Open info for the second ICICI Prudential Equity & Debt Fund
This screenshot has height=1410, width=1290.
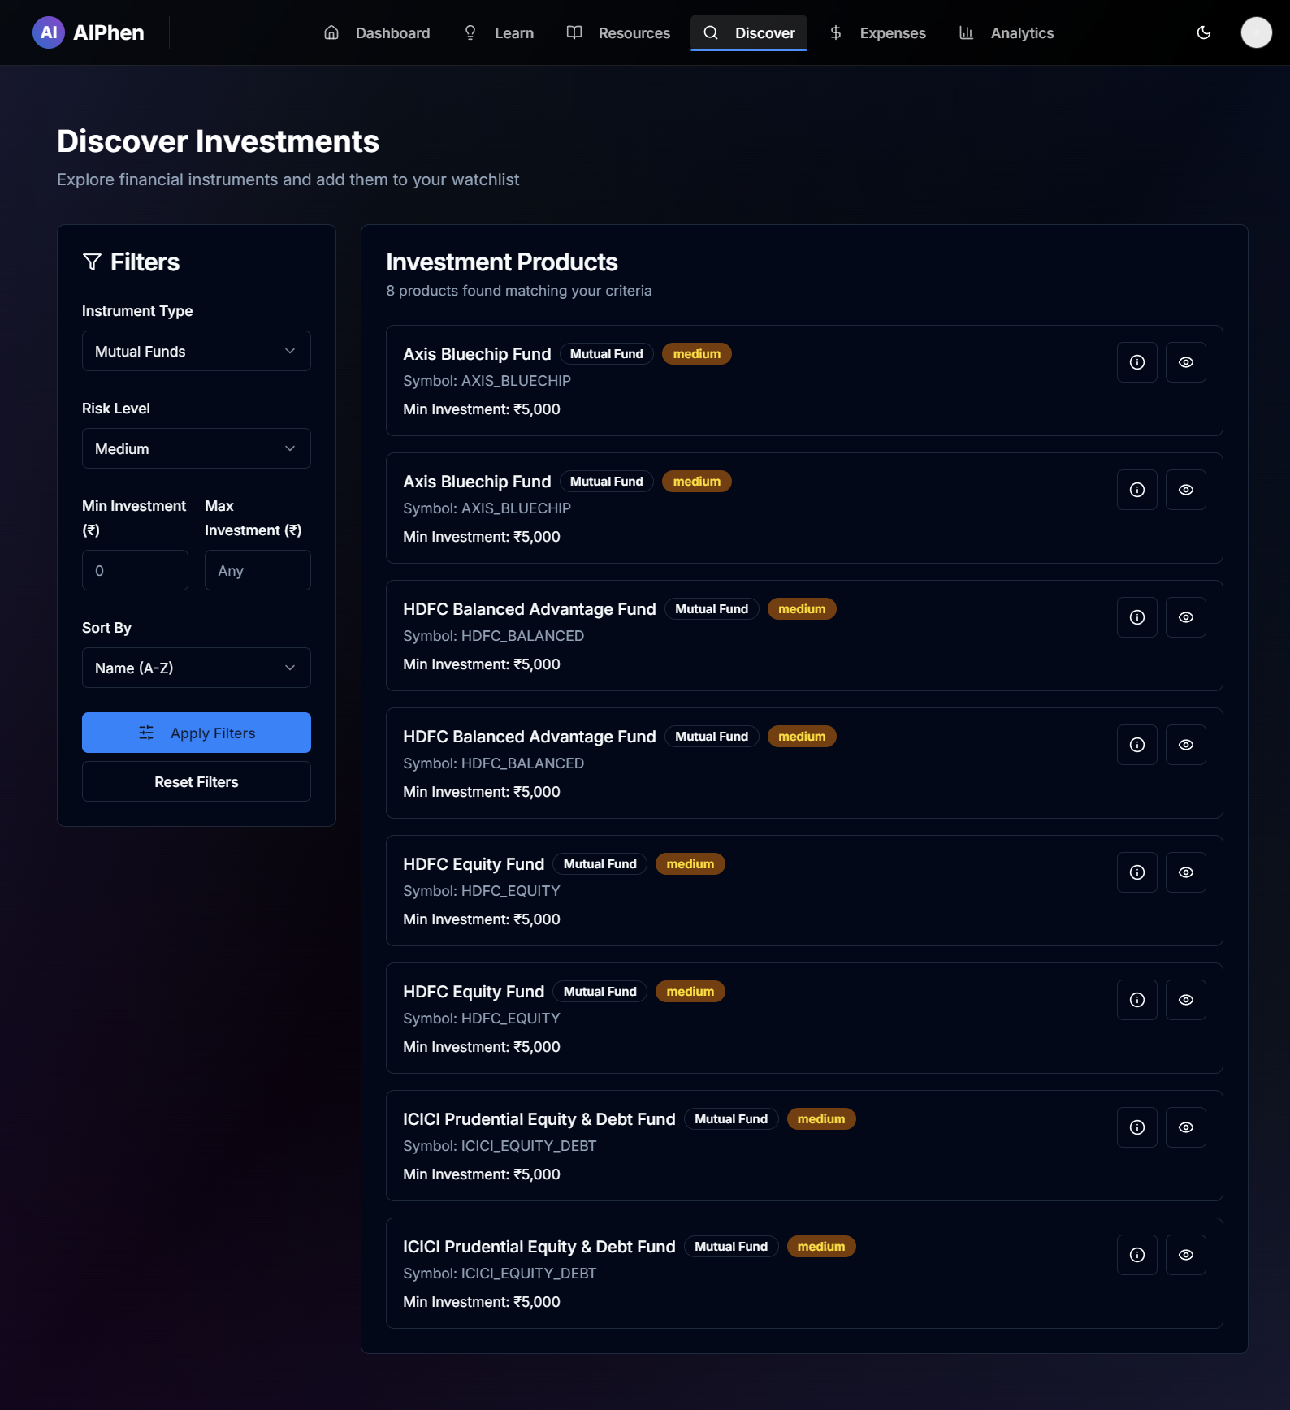click(1137, 1255)
